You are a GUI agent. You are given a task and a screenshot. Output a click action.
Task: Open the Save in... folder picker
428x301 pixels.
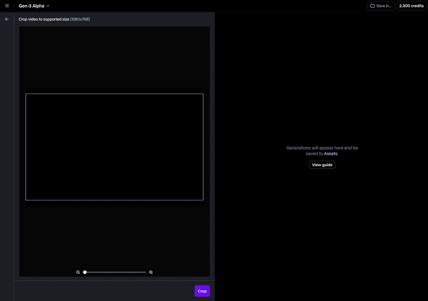(380, 6)
